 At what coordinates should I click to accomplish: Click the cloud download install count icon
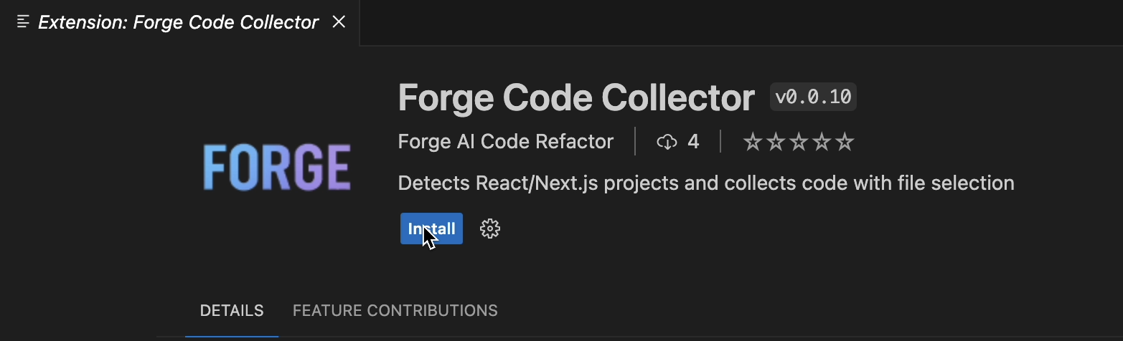click(667, 142)
